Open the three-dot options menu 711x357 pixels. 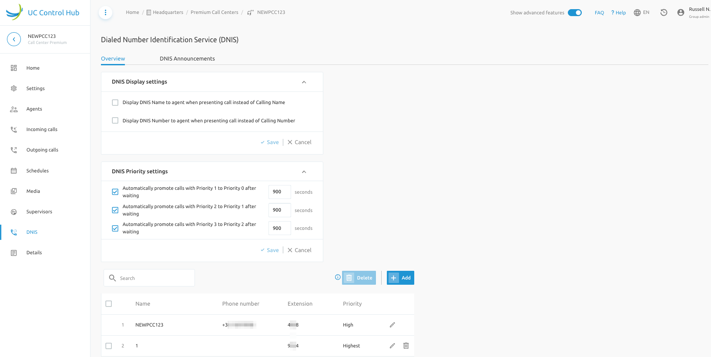point(105,13)
